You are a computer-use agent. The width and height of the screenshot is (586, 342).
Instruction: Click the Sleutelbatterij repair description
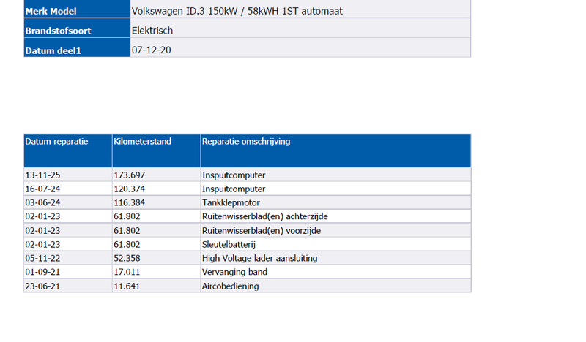[231, 244]
